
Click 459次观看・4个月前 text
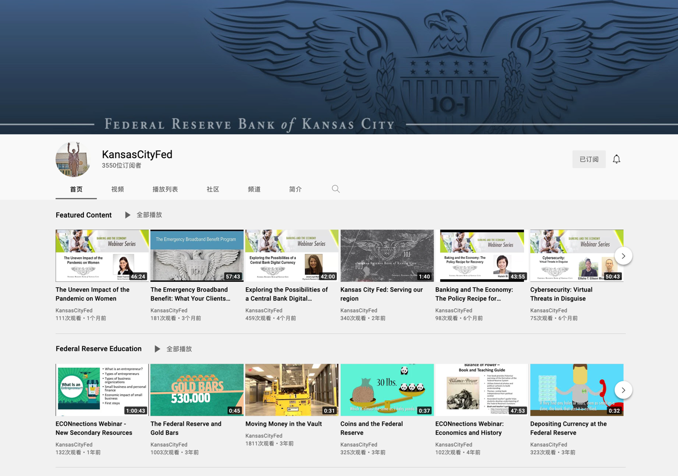(271, 318)
